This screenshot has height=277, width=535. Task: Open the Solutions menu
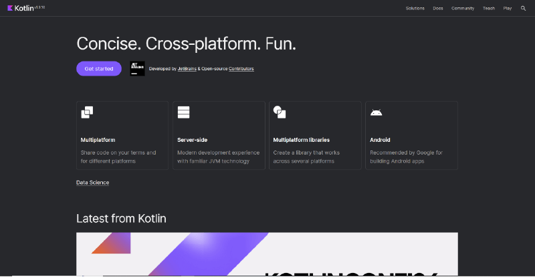coord(415,8)
